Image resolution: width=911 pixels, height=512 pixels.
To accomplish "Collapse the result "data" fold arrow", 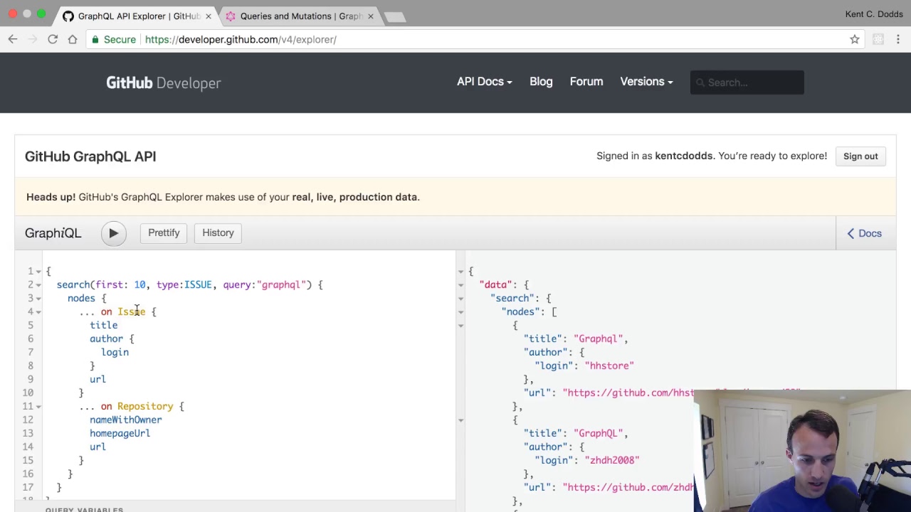I will point(460,285).
